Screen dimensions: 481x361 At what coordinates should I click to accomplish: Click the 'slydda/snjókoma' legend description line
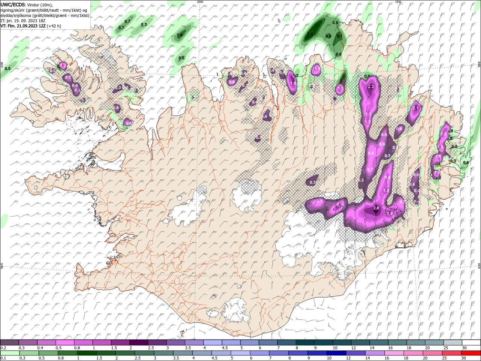pos(45,15)
